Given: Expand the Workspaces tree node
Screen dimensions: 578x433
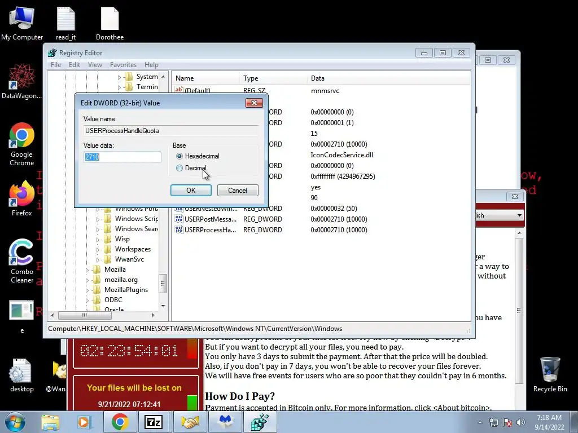Looking at the screenshot, I should point(98,250).
